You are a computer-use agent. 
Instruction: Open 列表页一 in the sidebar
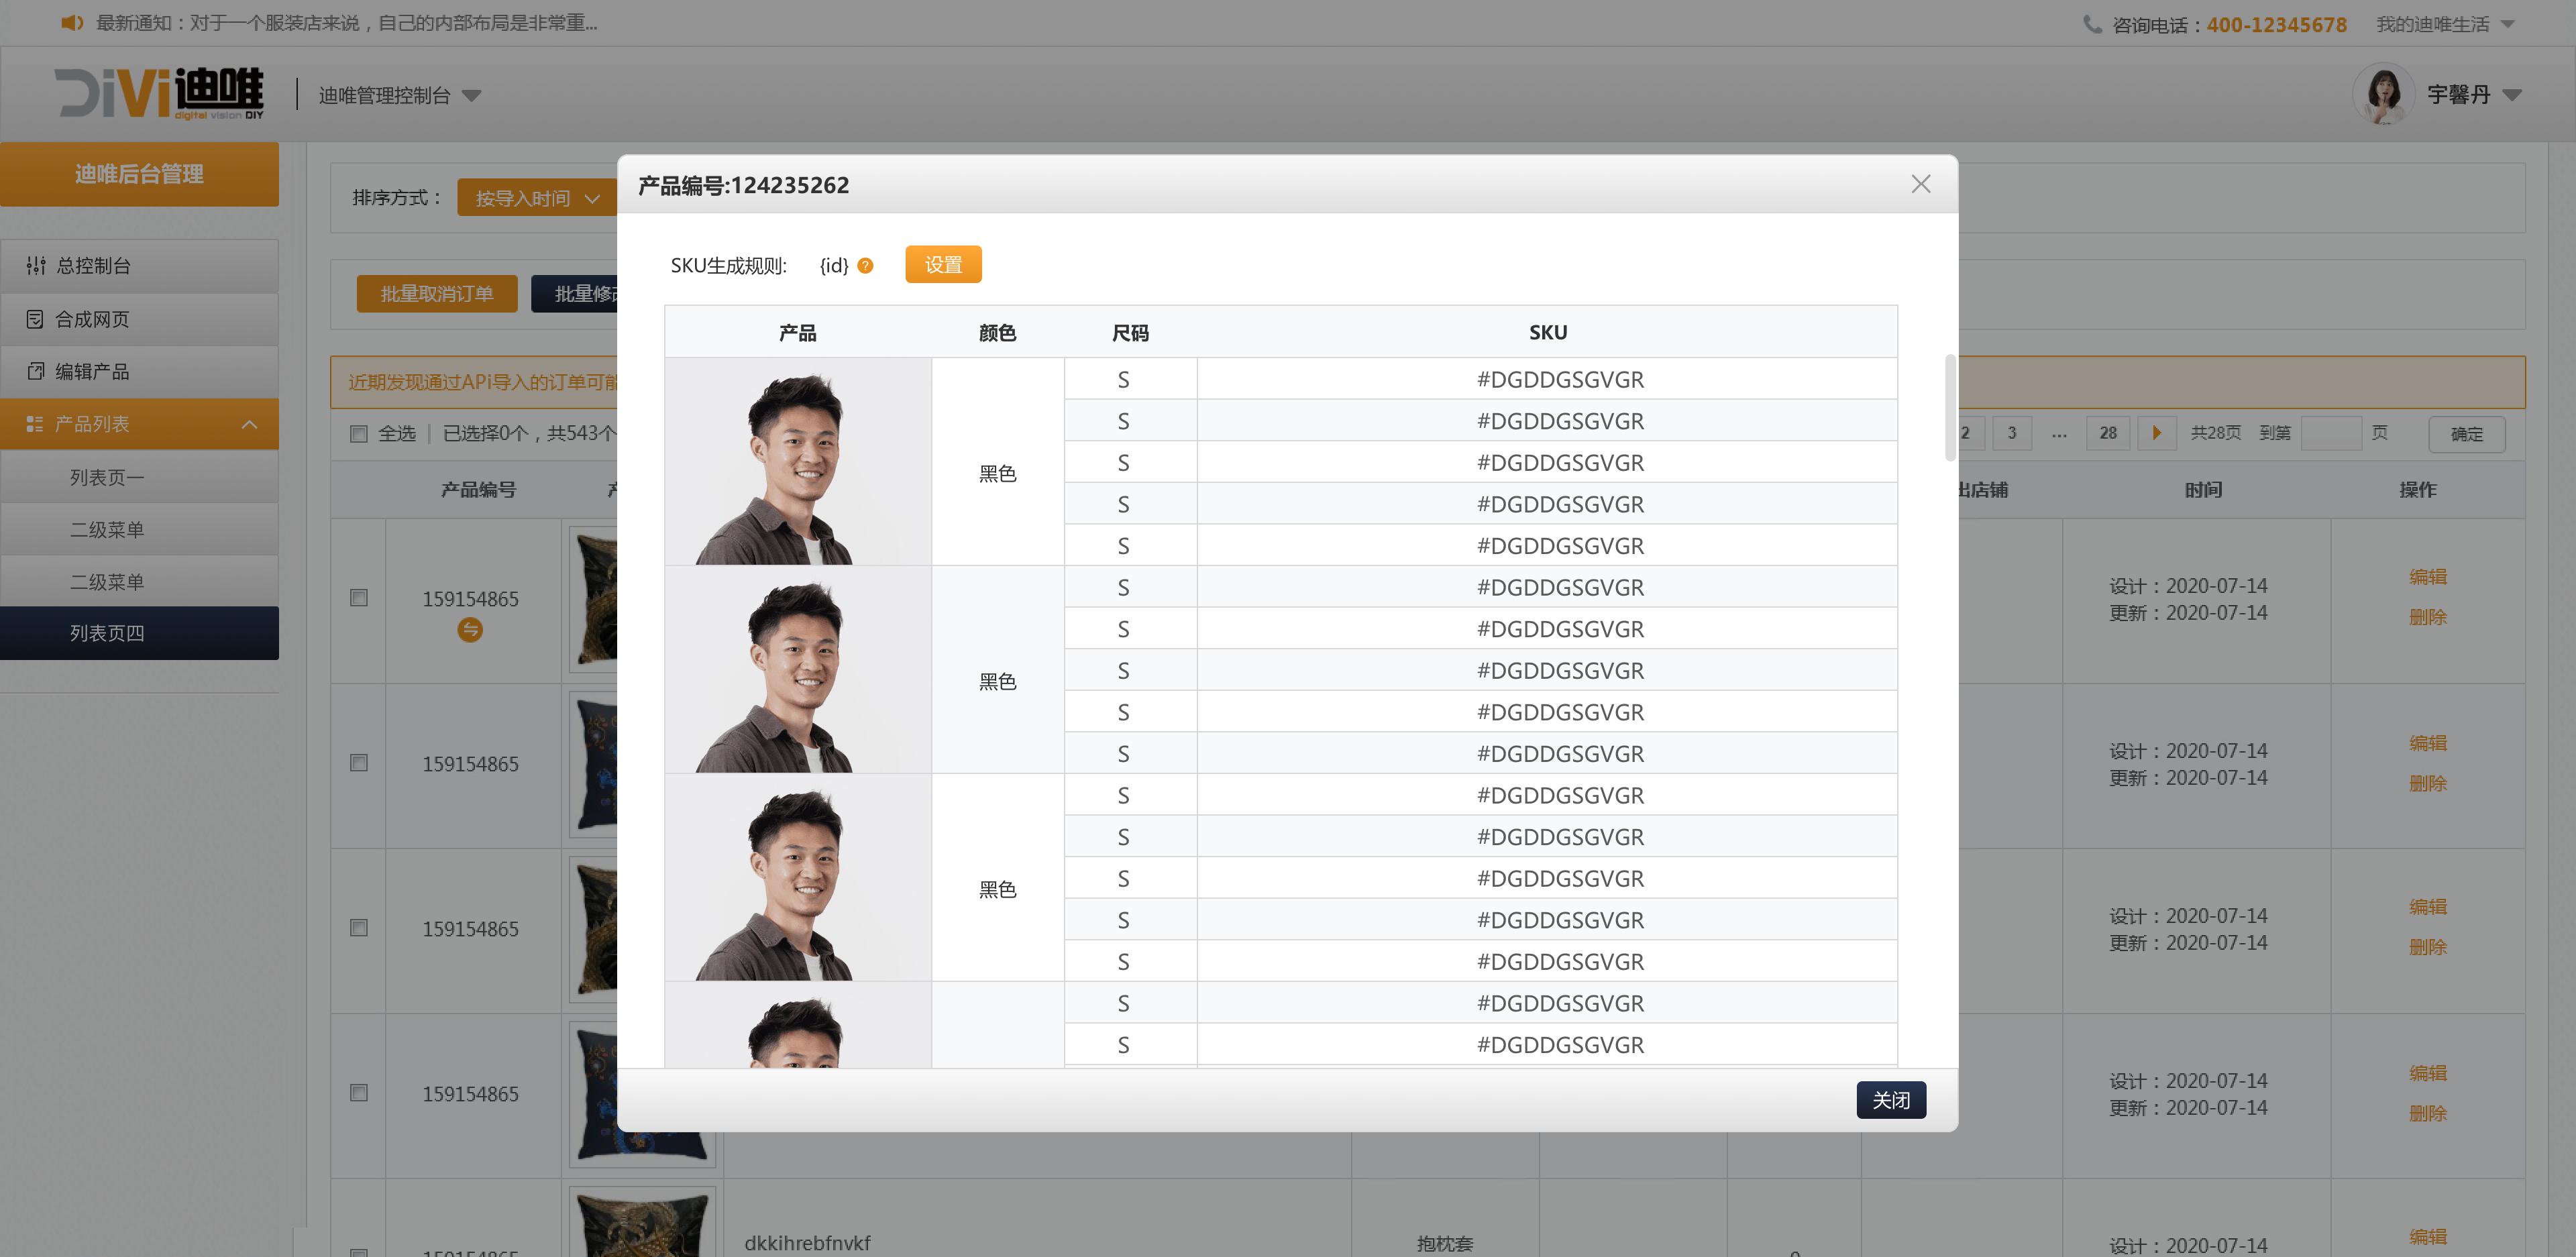[107, 477]
